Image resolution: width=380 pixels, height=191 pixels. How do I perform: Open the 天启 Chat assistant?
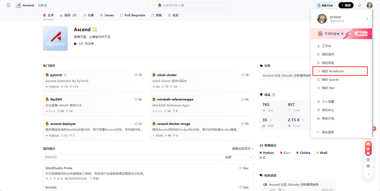tap(325, 5)
